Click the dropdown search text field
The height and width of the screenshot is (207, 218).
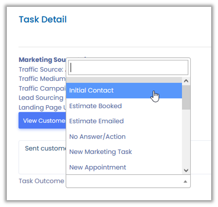pos(128,68)
